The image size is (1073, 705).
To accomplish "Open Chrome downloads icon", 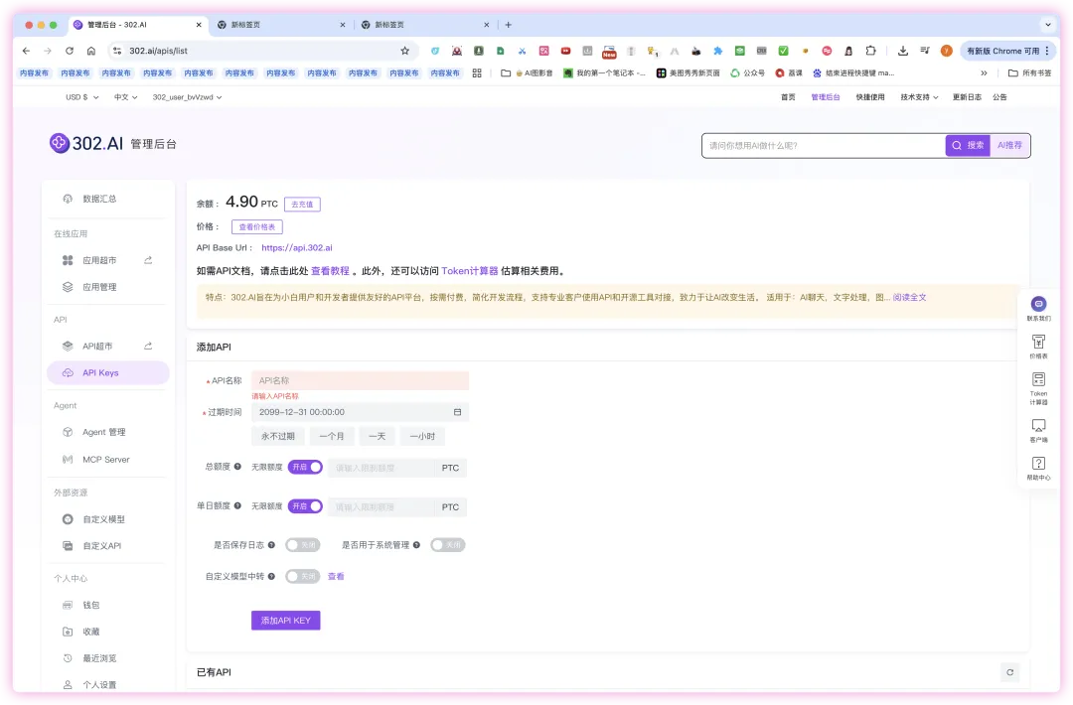I will tap(902, 51).
